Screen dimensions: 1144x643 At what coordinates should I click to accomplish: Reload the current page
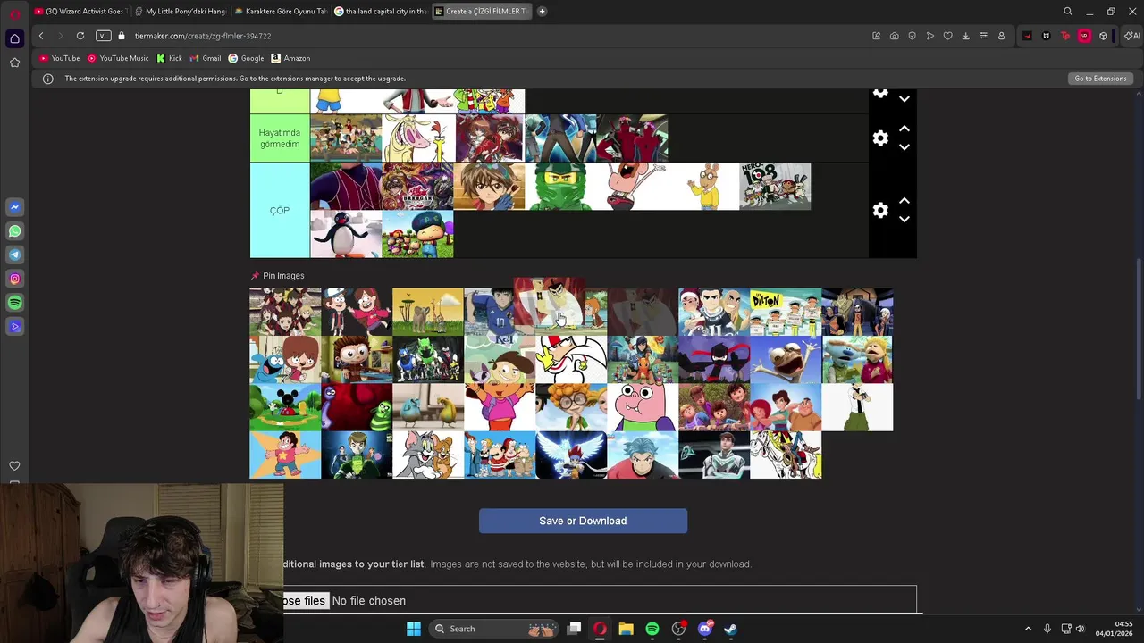[80, 36]
